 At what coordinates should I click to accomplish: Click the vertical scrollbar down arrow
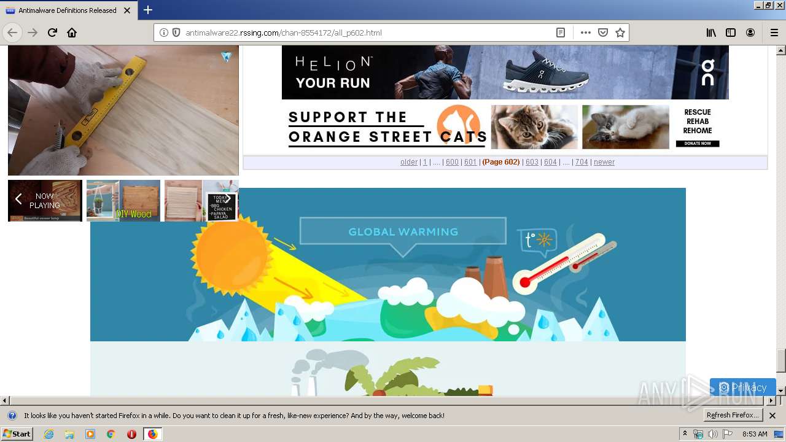tap(781, 390)
